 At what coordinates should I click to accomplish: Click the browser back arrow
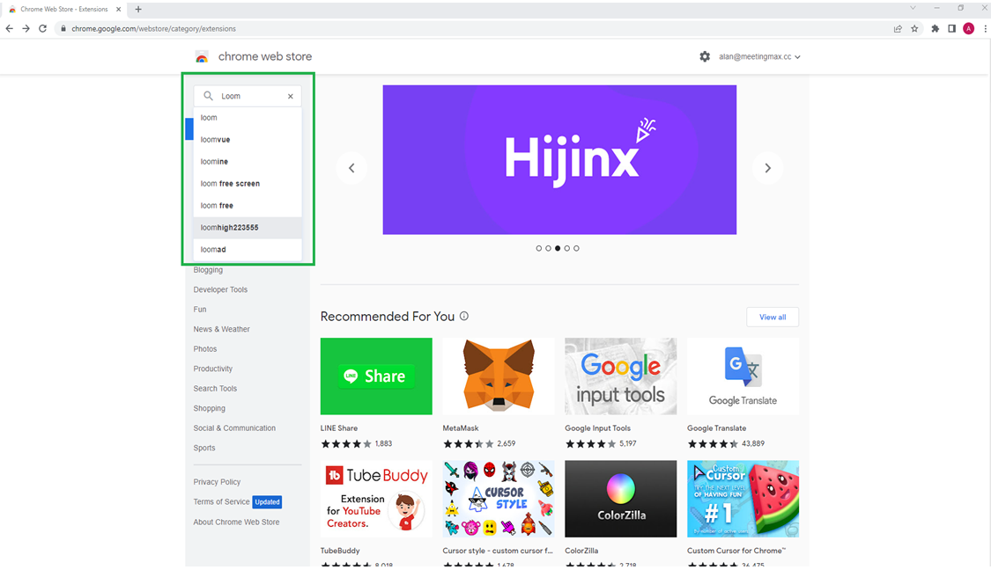9,28
